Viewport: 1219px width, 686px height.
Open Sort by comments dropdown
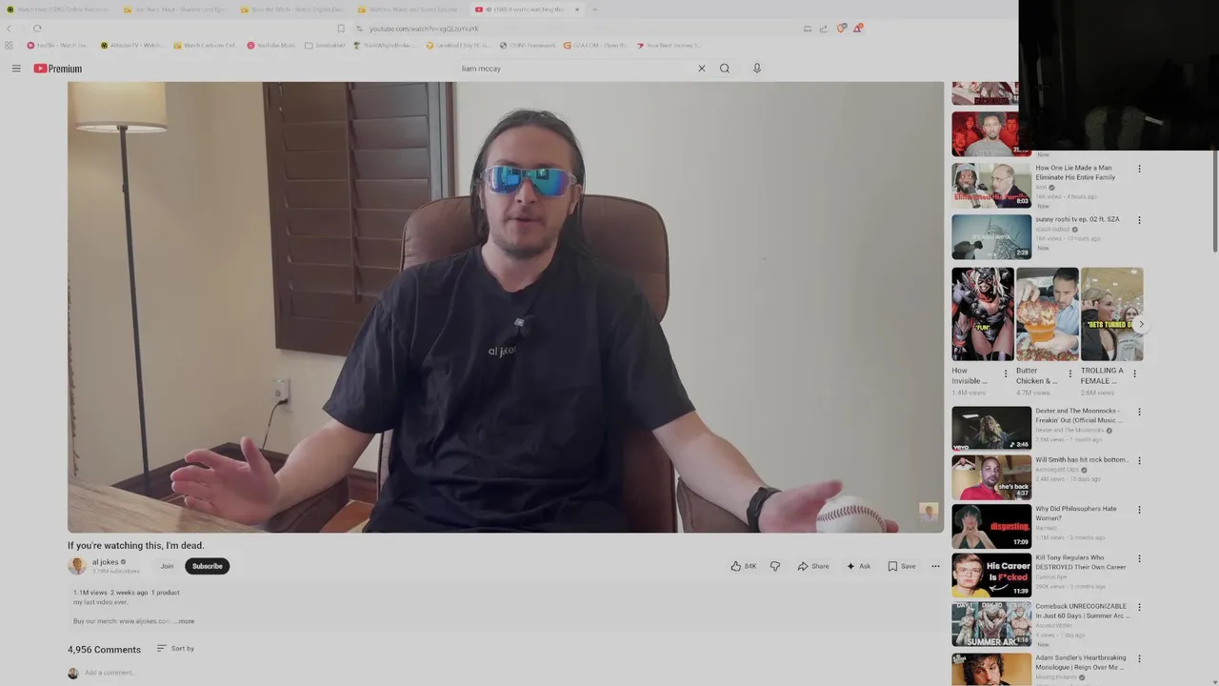tap(175, 649)
